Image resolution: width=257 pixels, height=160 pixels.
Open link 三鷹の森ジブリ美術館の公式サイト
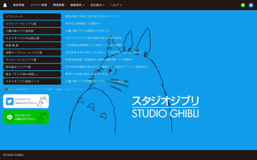coord(87,31)
